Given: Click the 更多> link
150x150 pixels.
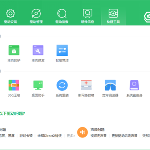Looking at the screenshot, I should (x=71, y=136).
